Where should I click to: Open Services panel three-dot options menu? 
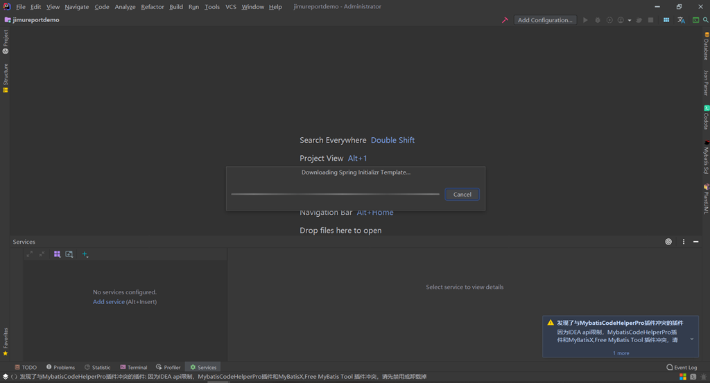[x=684, y=242]
